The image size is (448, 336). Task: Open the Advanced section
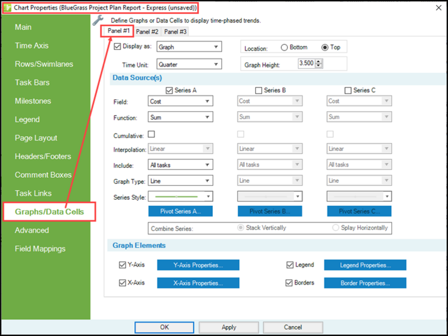31,231
